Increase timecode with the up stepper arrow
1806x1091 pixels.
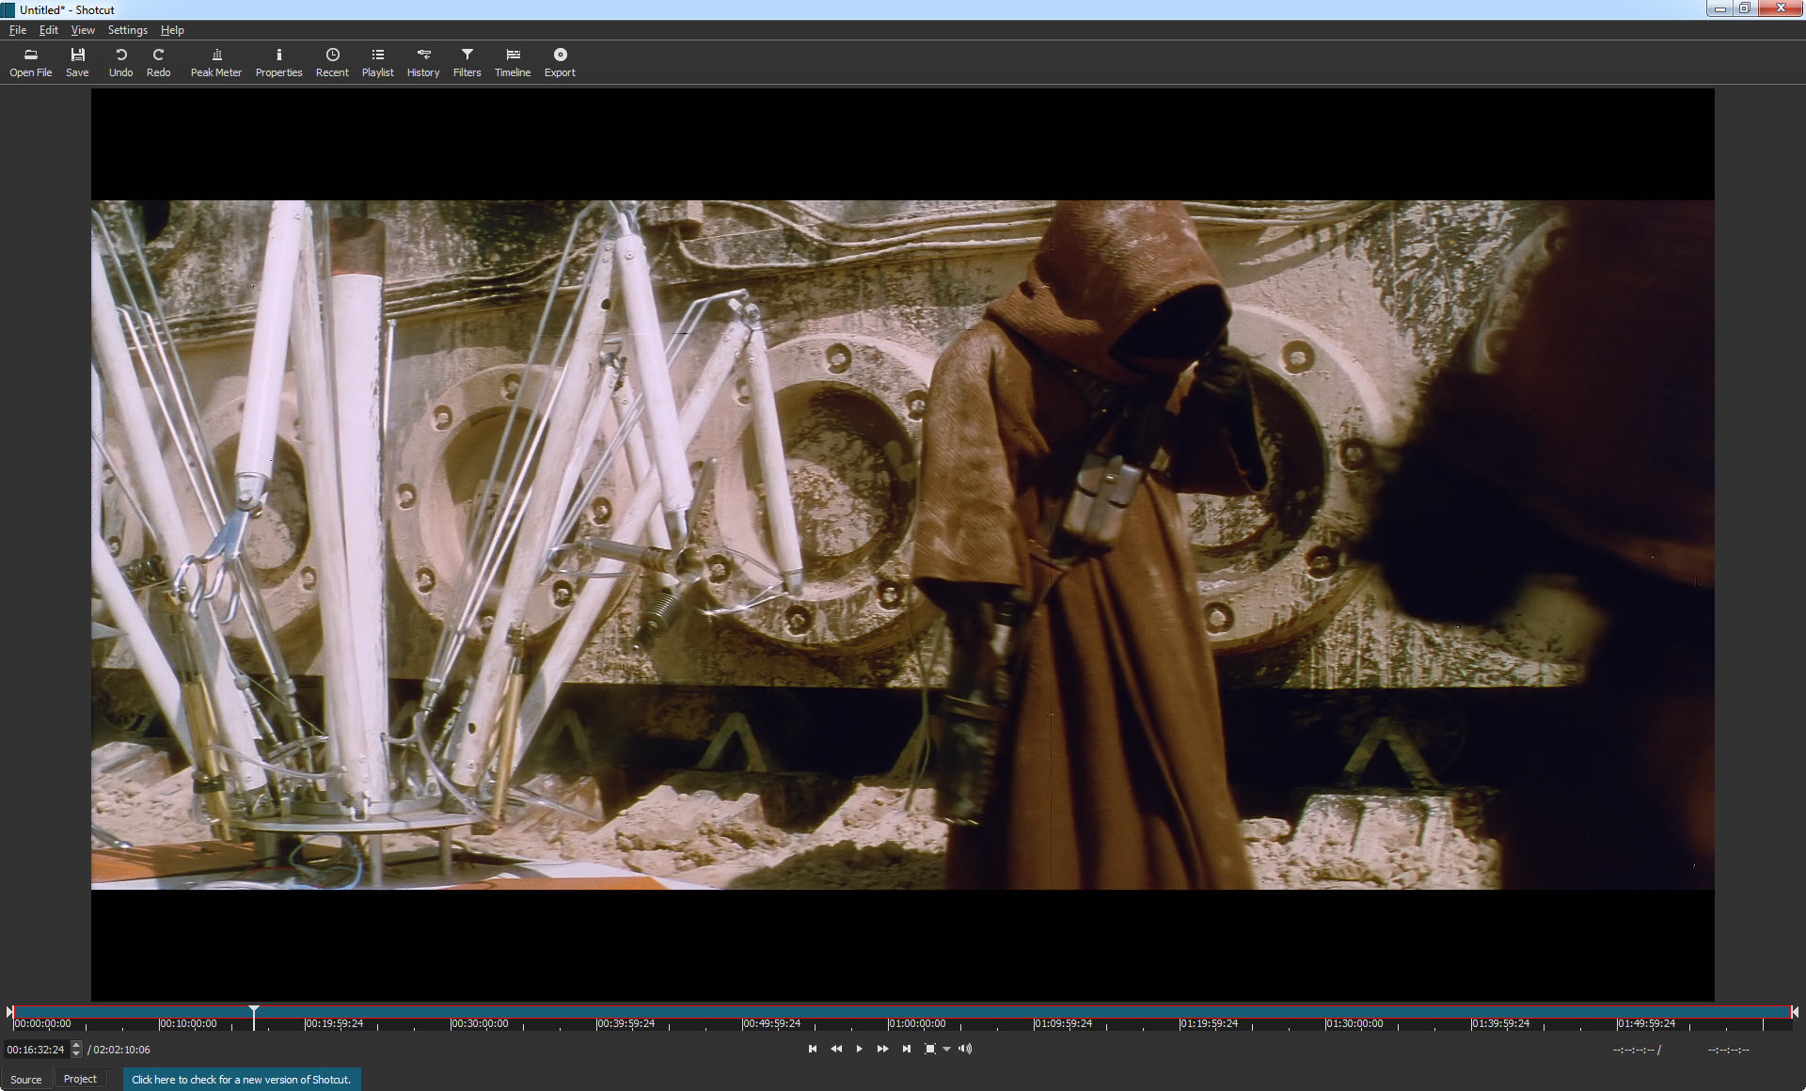76,1045
